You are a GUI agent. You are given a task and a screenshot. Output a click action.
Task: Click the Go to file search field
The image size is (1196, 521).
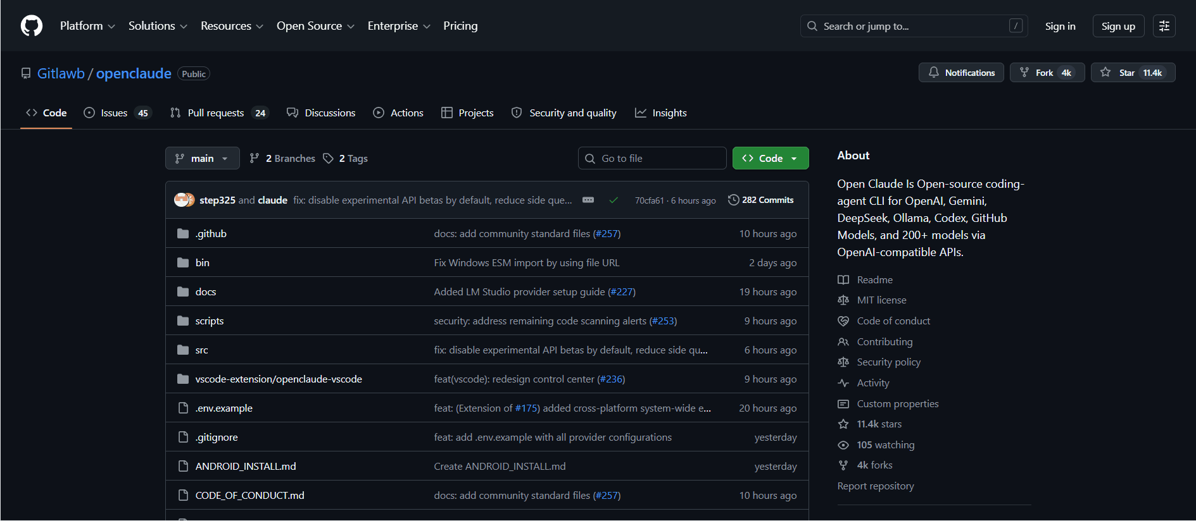point(652,158)
